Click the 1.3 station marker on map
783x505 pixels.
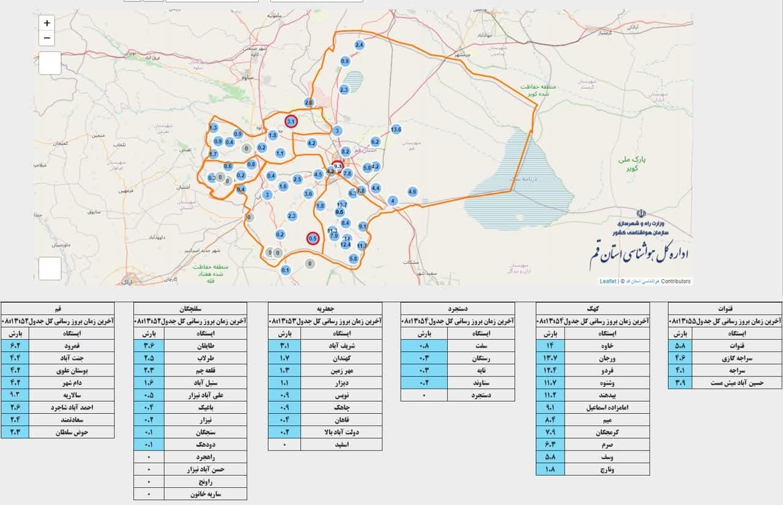coord(213,128)
